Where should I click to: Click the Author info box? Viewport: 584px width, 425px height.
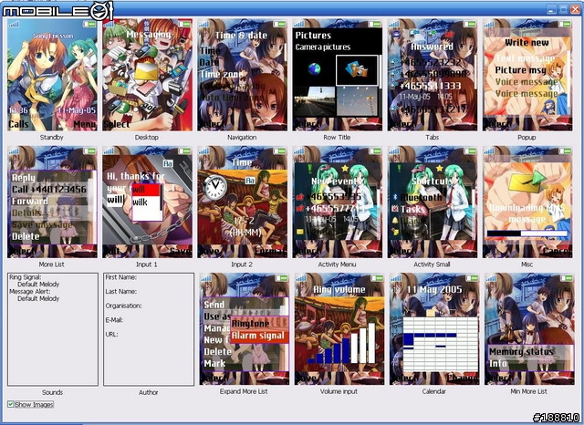(x=149, y=329)
